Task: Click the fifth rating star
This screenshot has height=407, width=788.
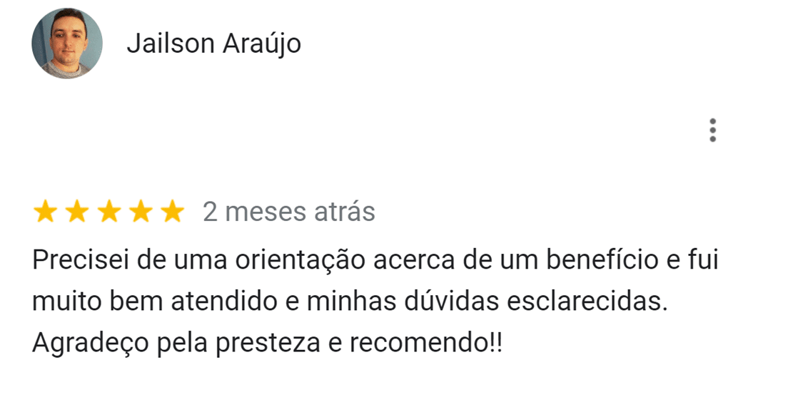Action: pos(172,212)
